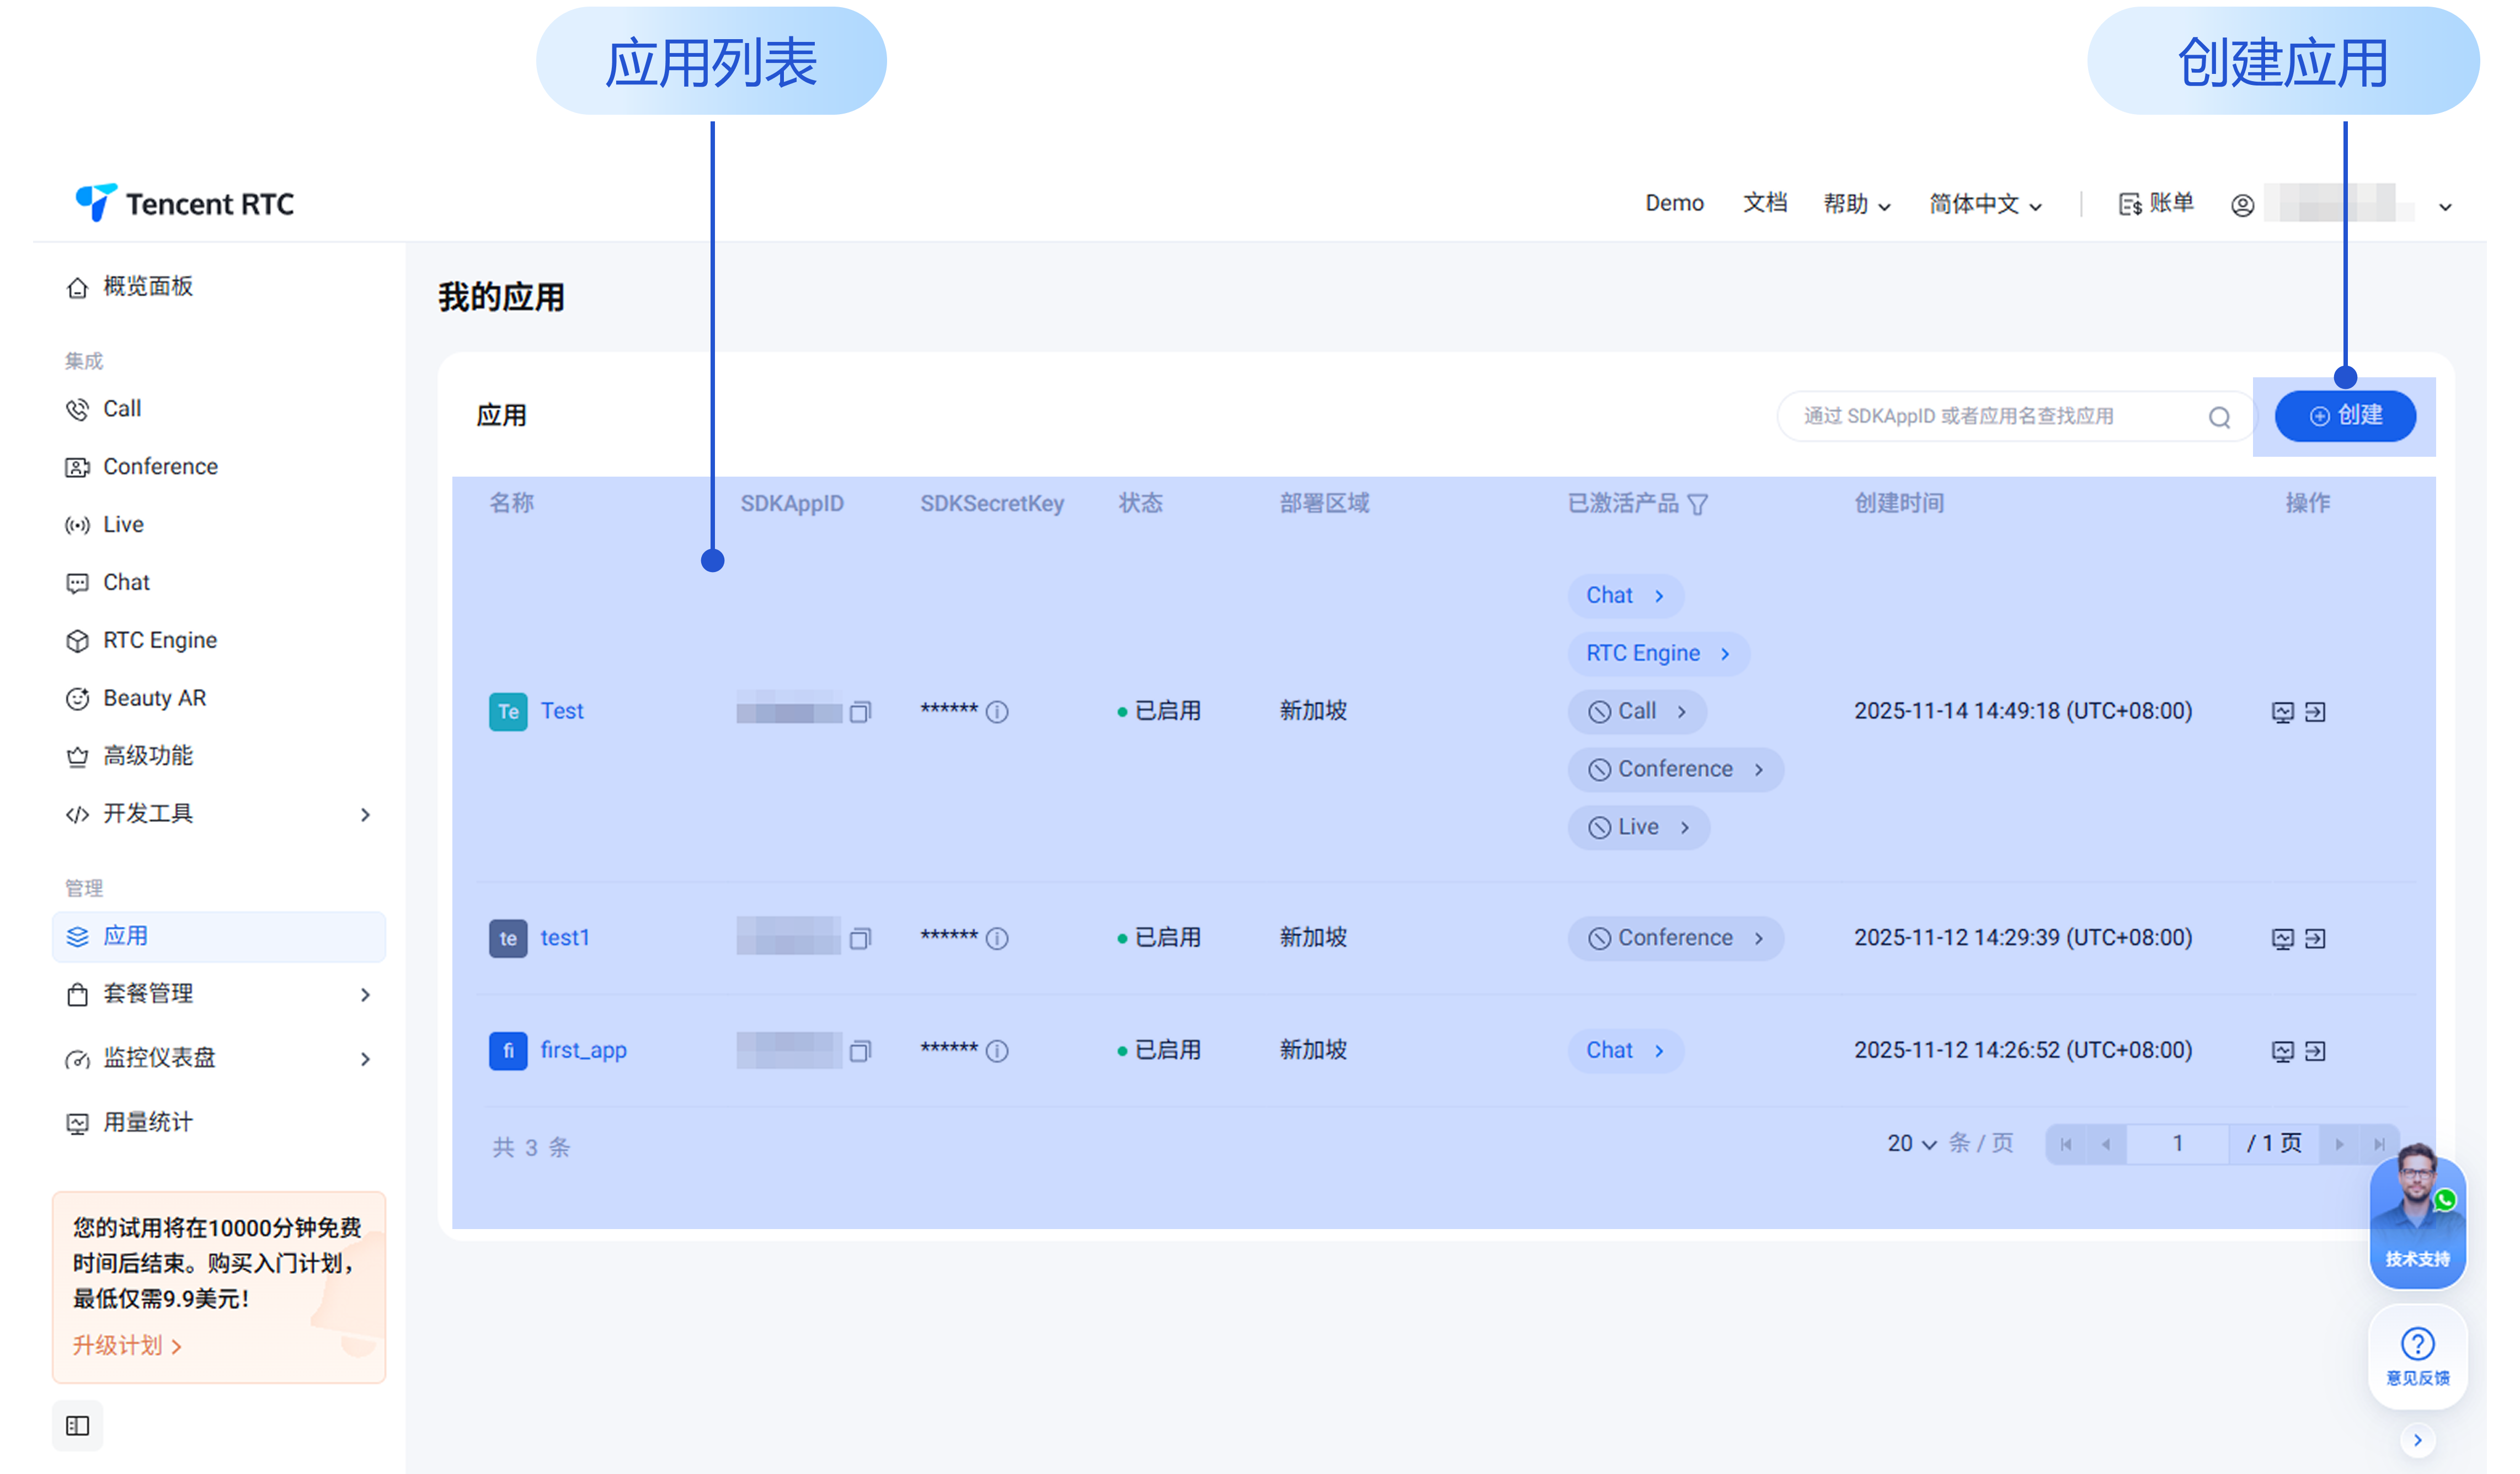Open the RTC Engine tag for Test
This screenshot has width=2520, height=1474.
[x=1657, y=654]
